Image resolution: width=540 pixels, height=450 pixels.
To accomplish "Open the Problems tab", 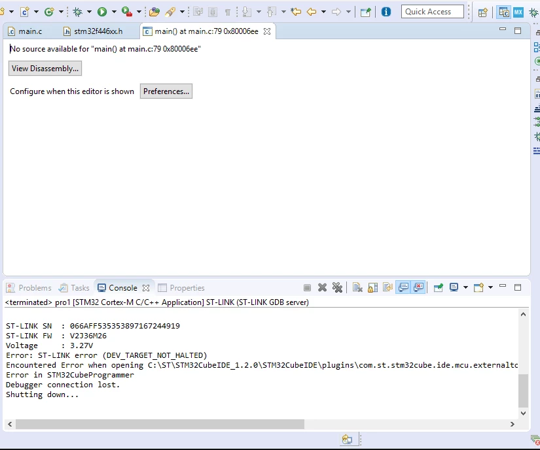I will click(29, 288).
